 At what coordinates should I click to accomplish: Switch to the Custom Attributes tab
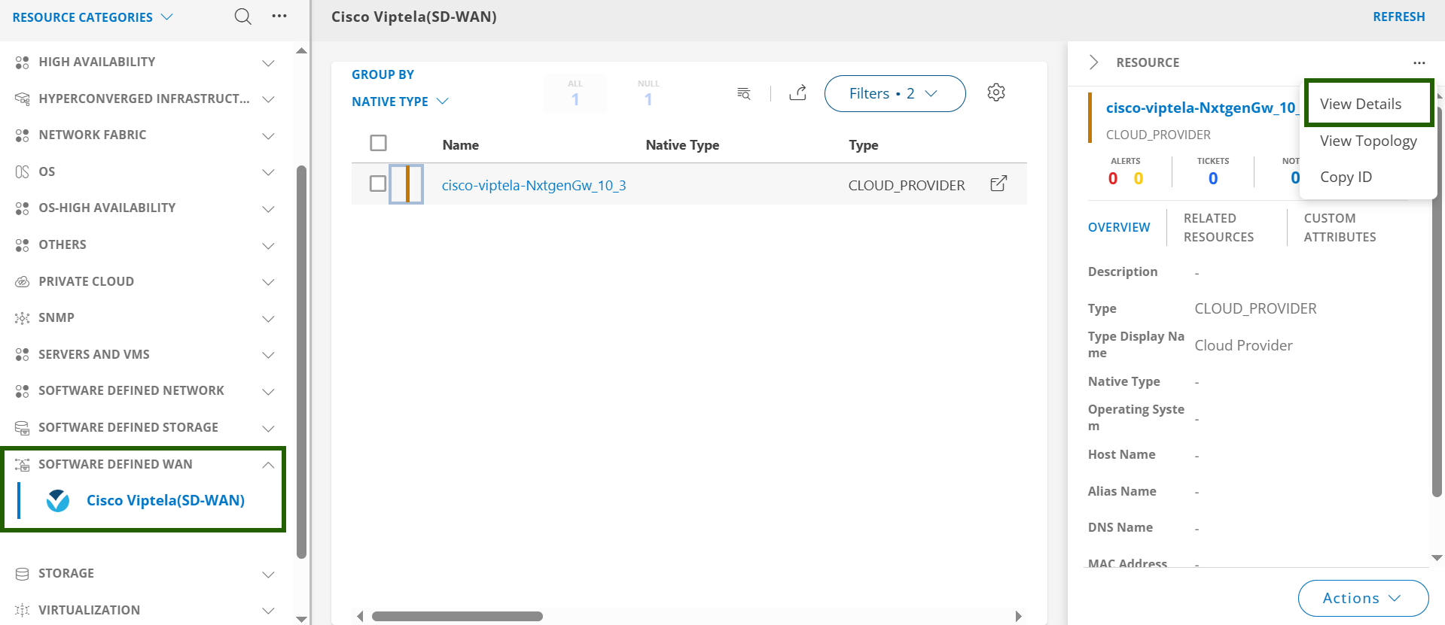click(1340, 227)
